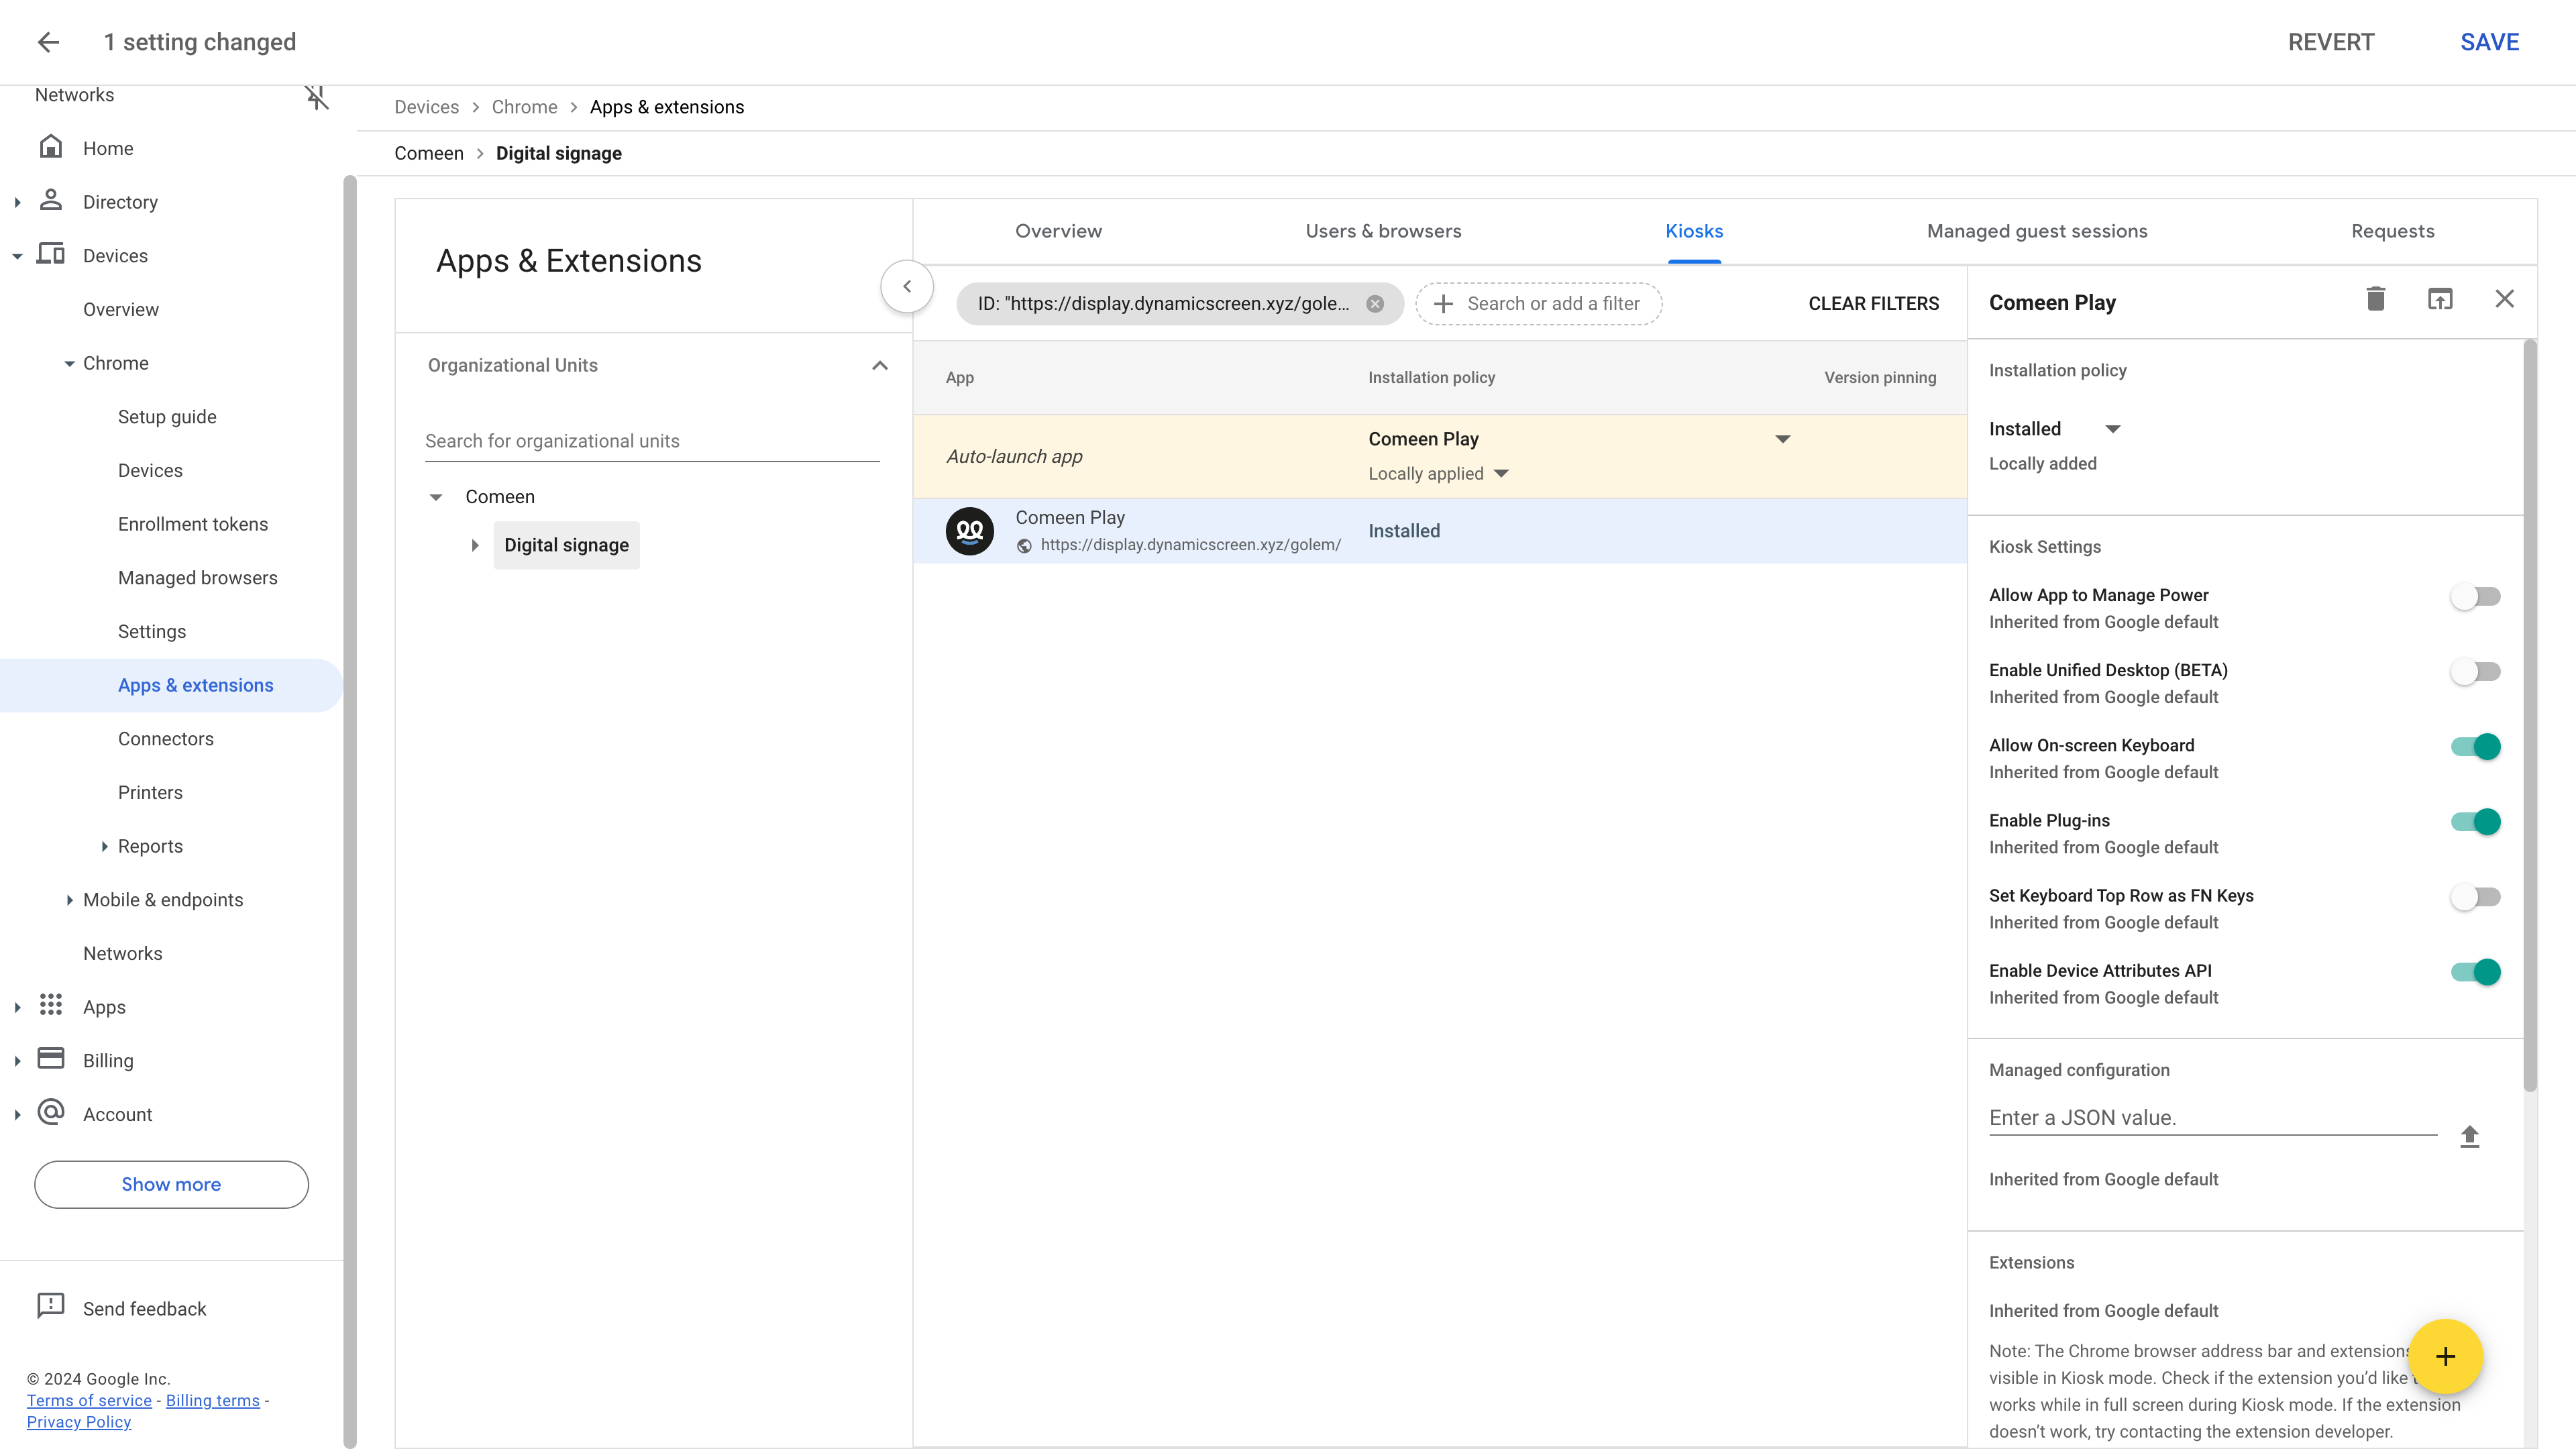Delete Comeen Play with trash icon
2576x1449 pixels.
(x=2376, y=299)
